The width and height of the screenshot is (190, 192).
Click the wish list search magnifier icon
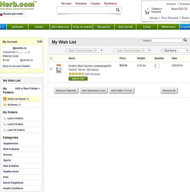[185, 40]
